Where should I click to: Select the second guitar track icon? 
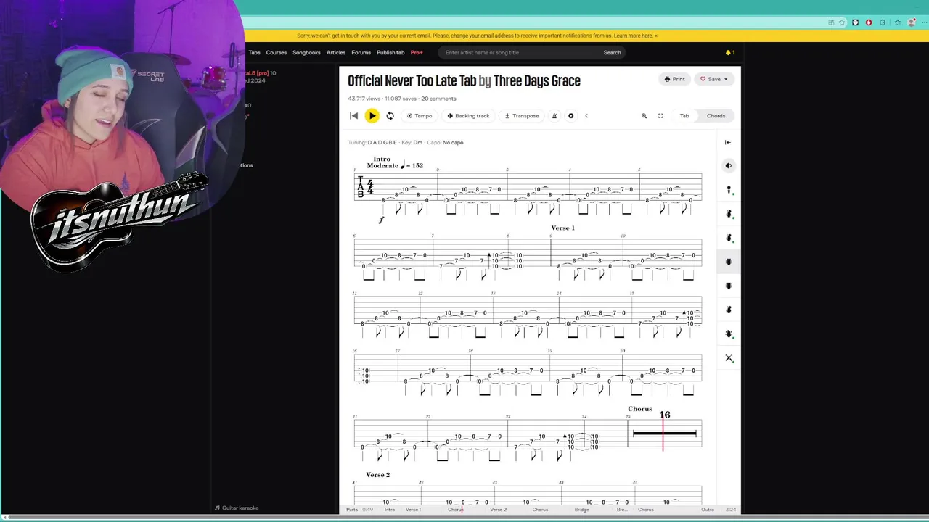coord(729,238)
